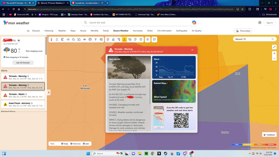279x157 pixels.
Task: Close the Tornado Warning popup
Action: 192,50
